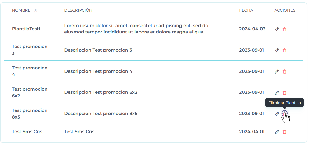Delete the PlantilaTest1 template

point(284,29)
